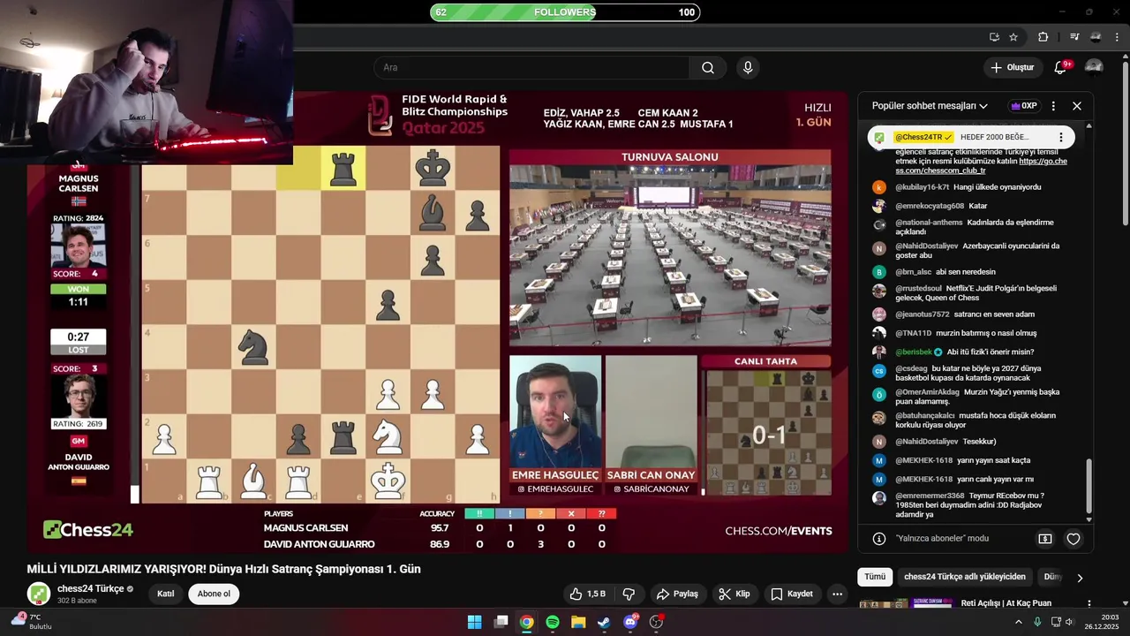Close the live chat panel
This screenshot has width=1130, height=636.
click(x=1077, y=106)
